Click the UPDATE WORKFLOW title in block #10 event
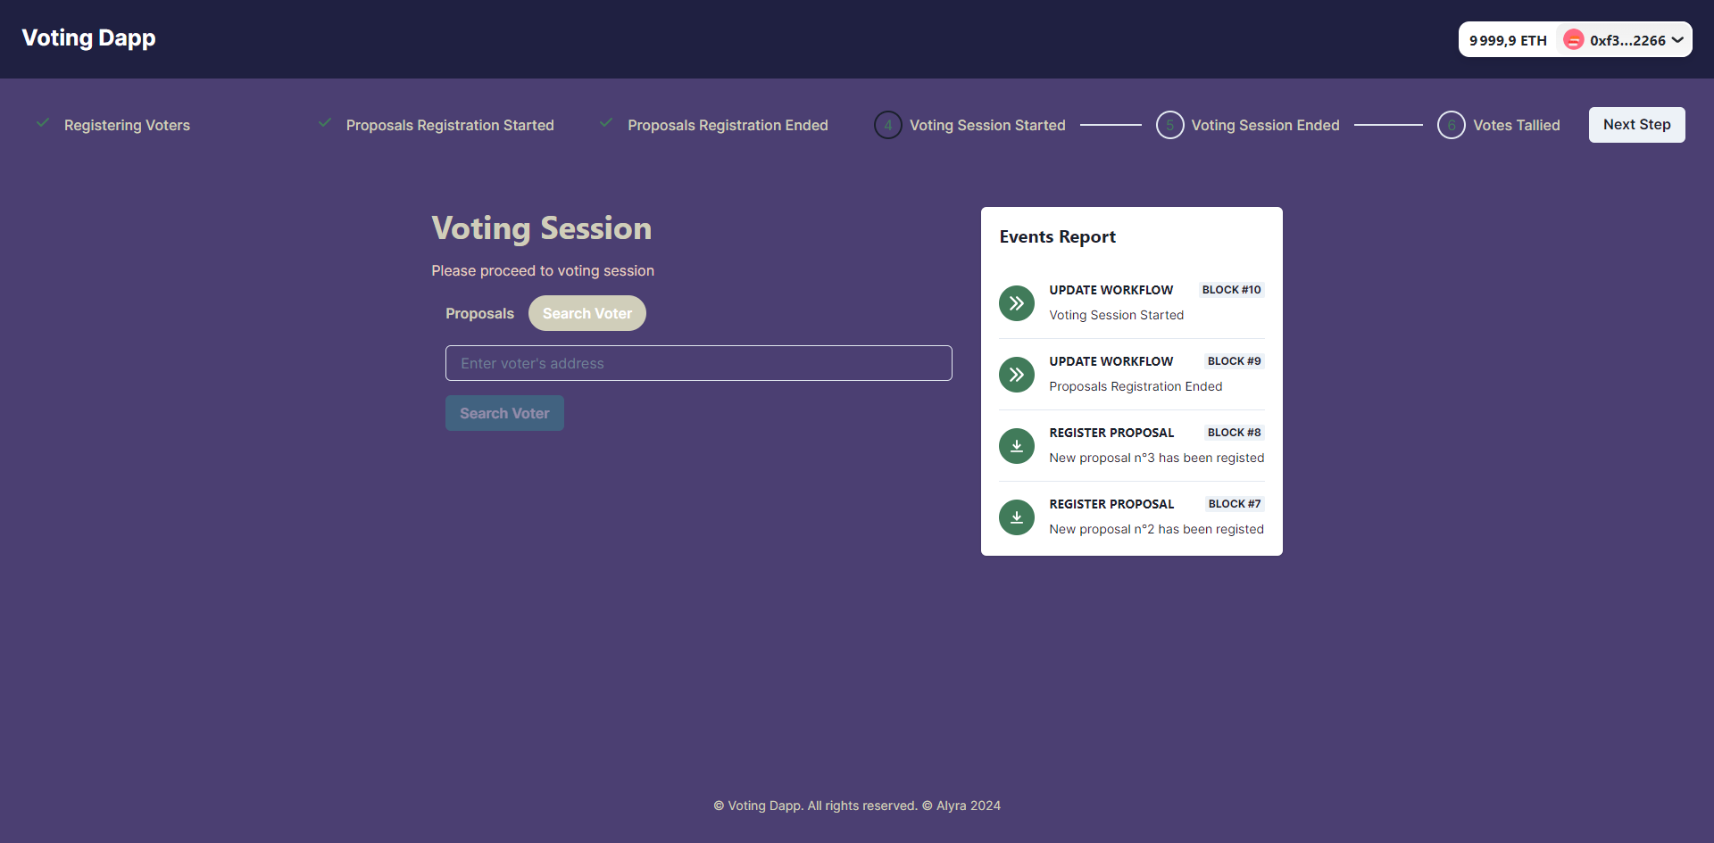 click(1111, 290)
